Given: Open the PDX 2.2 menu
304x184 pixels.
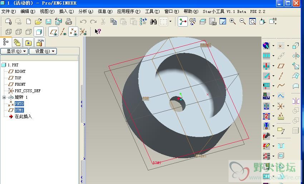Looking at the screenshot, I should click(x=258, y=11).
